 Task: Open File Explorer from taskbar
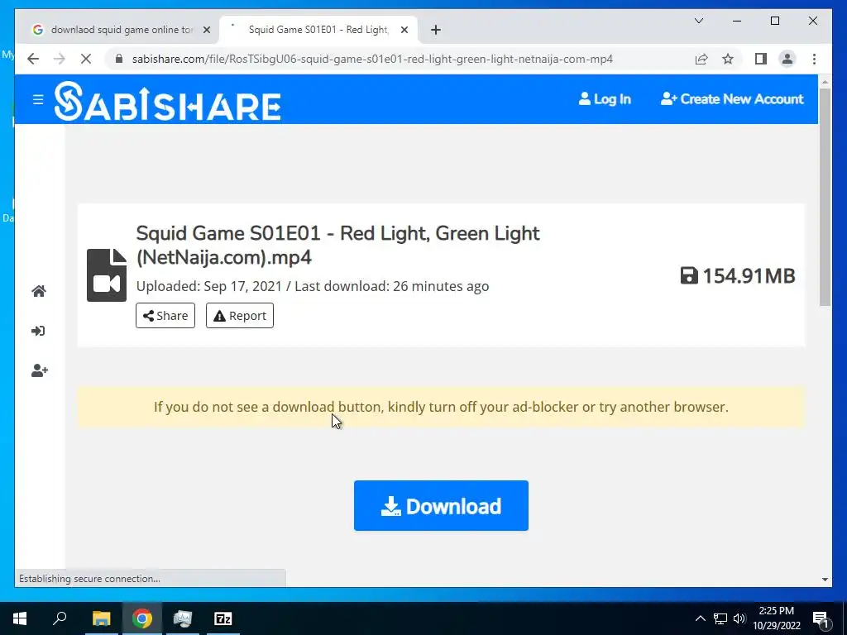(x=101, y=618)
